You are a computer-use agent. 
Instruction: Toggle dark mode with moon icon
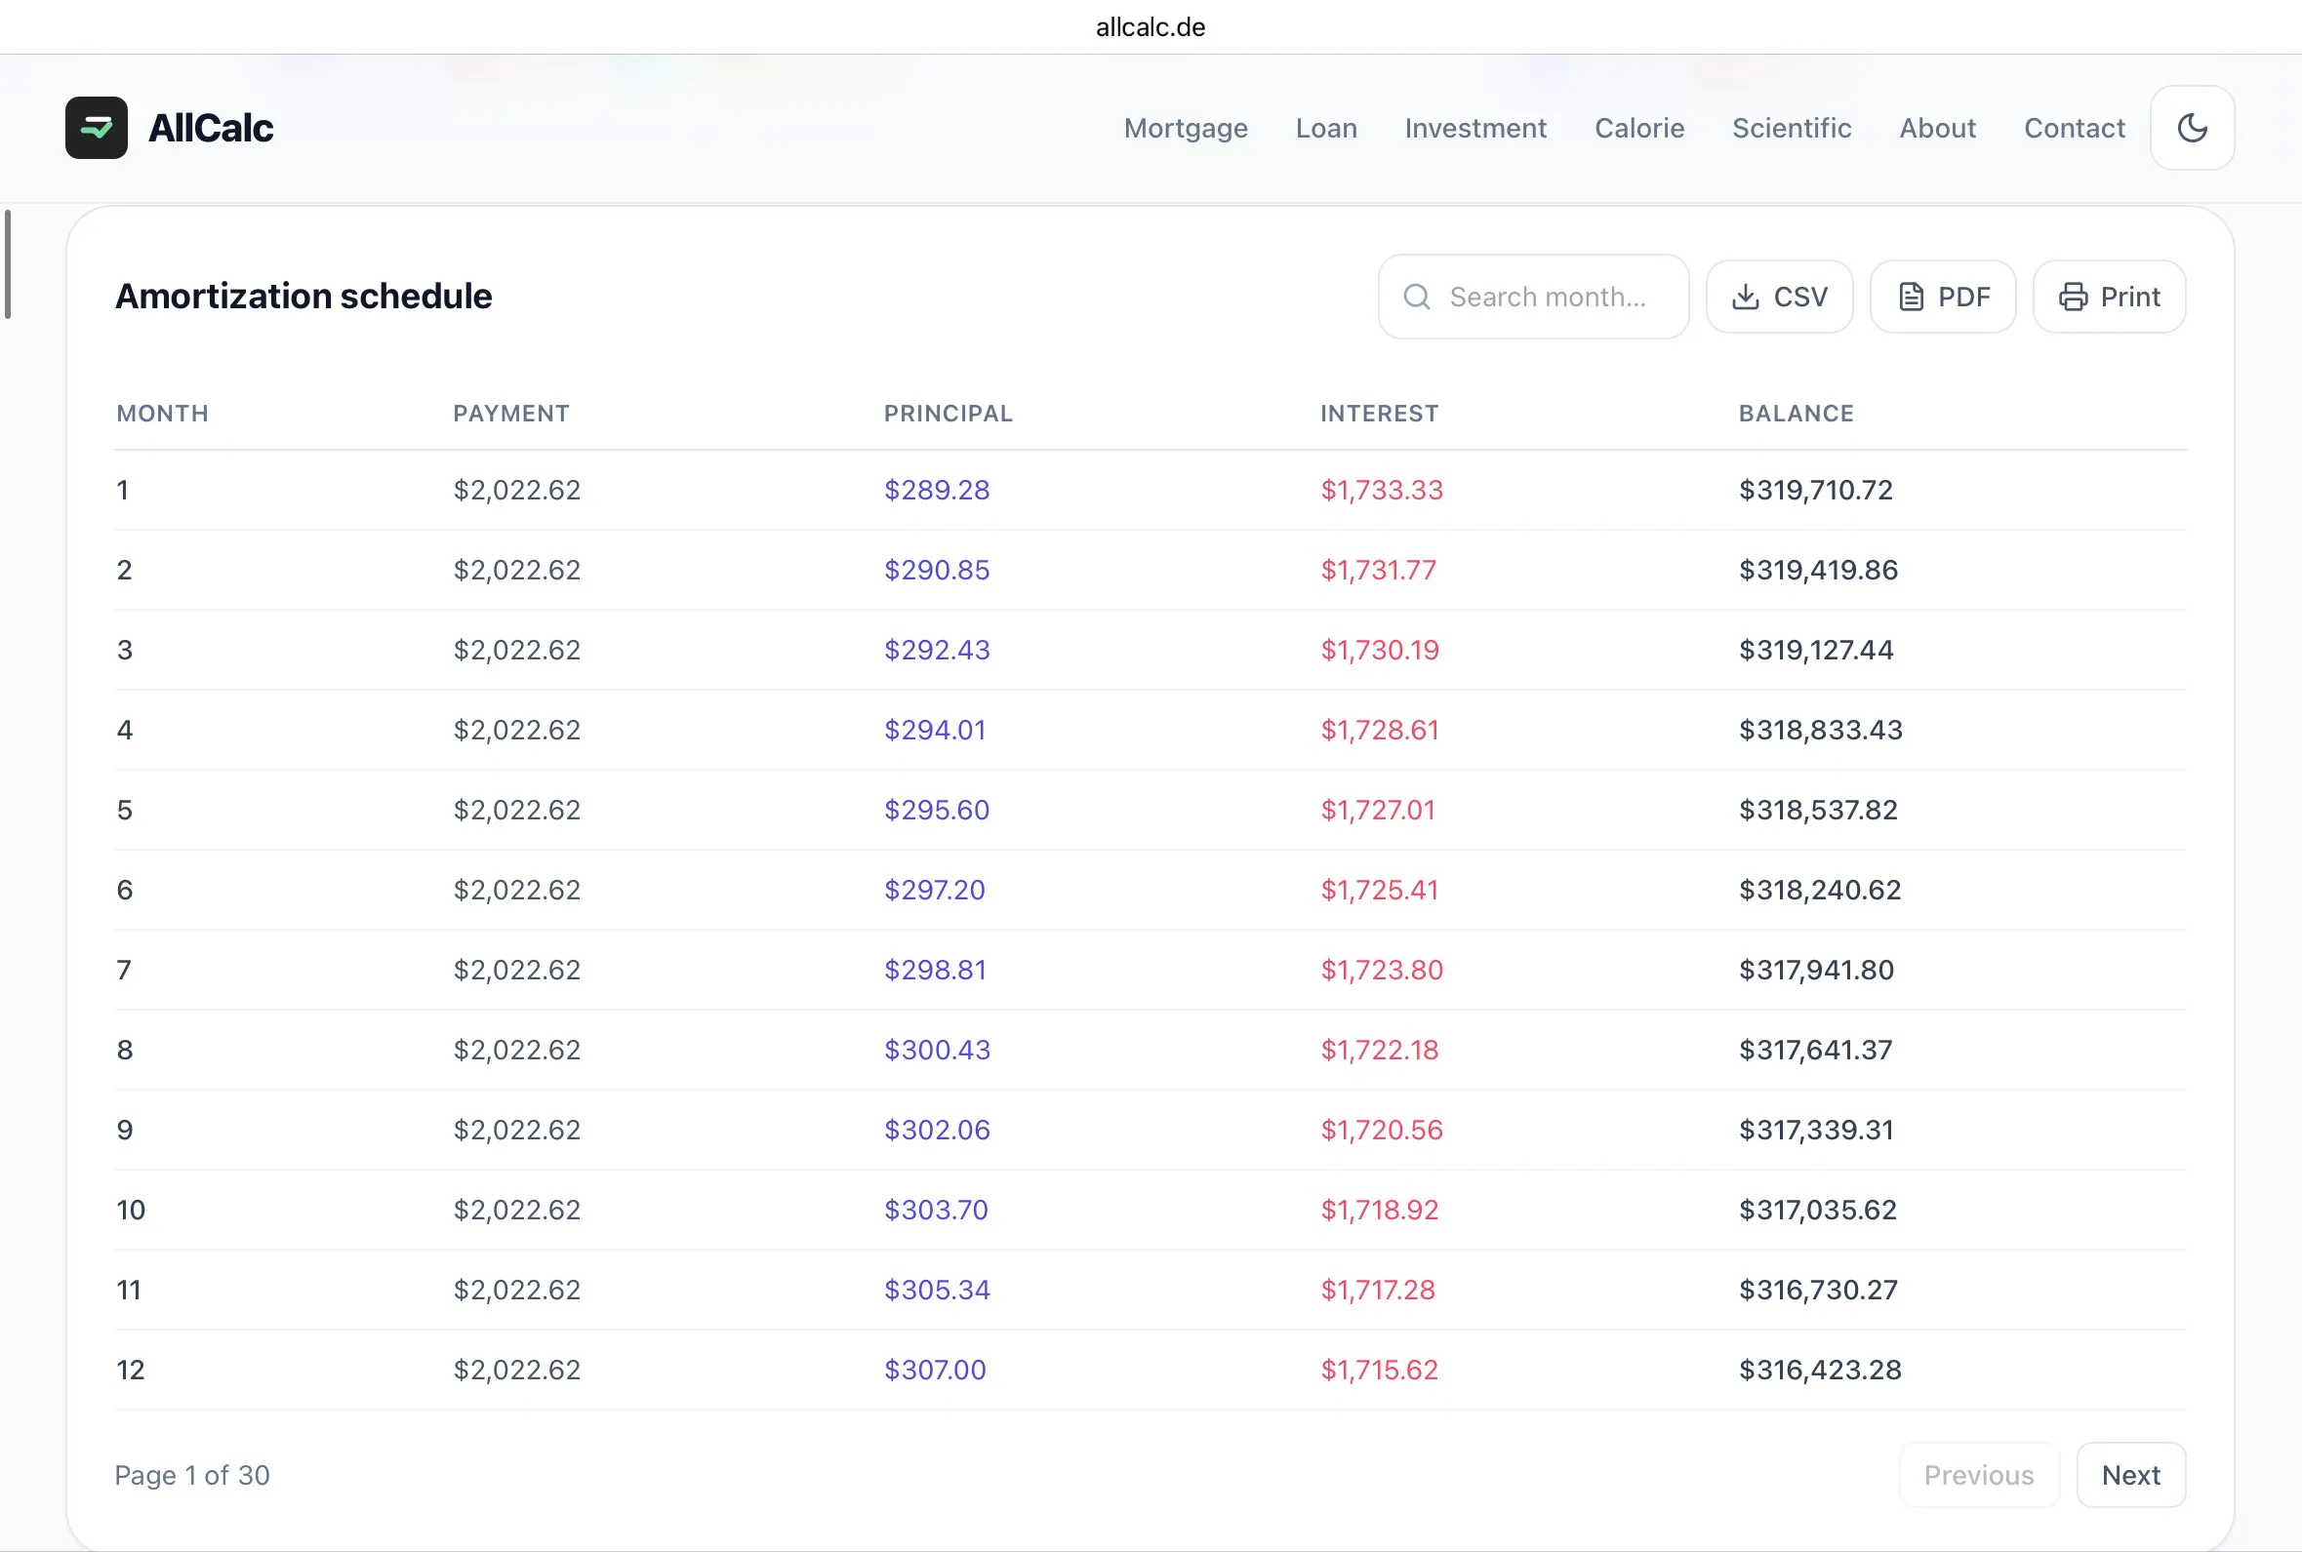(x=2192, y=128)
